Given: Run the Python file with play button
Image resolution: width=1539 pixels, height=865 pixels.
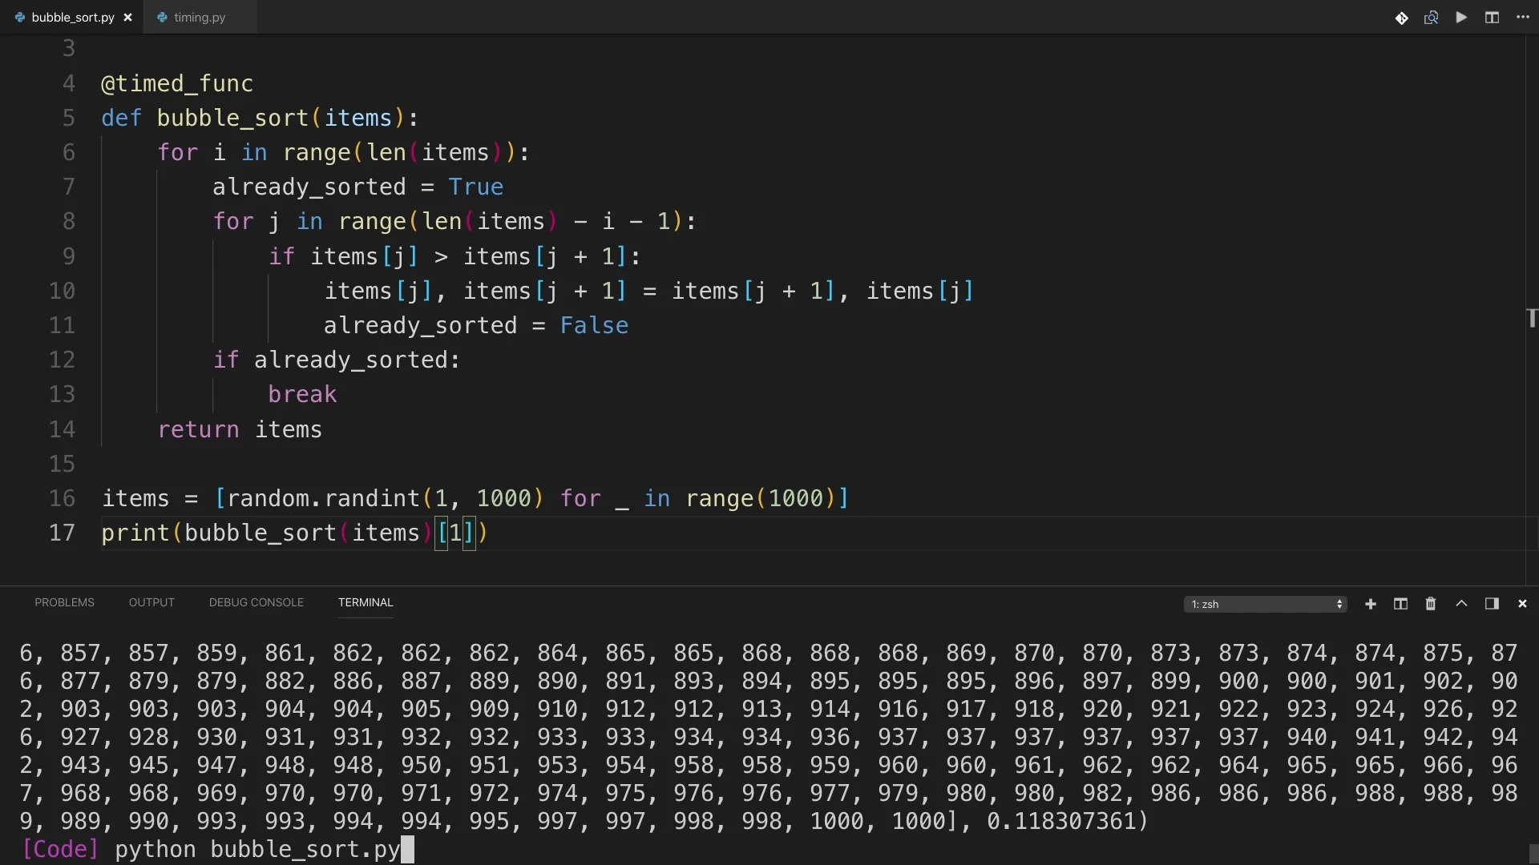Looking at the screenshot, I should point(1461,18).
